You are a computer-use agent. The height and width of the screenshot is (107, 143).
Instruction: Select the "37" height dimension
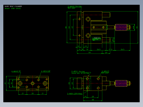click(x=5, y=83)
